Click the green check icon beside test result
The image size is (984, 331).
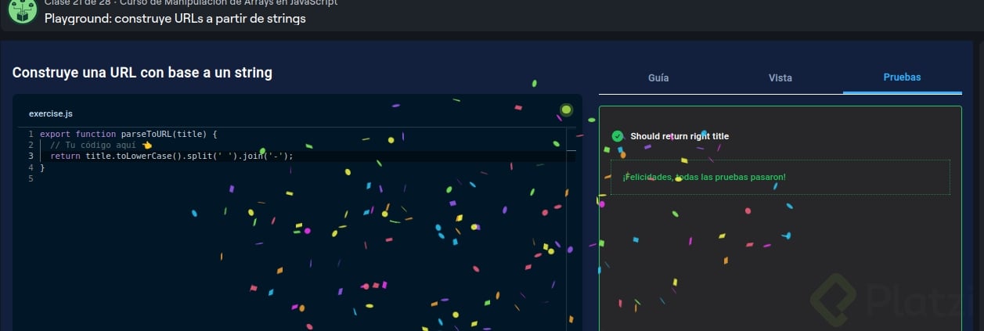[618, 136]
